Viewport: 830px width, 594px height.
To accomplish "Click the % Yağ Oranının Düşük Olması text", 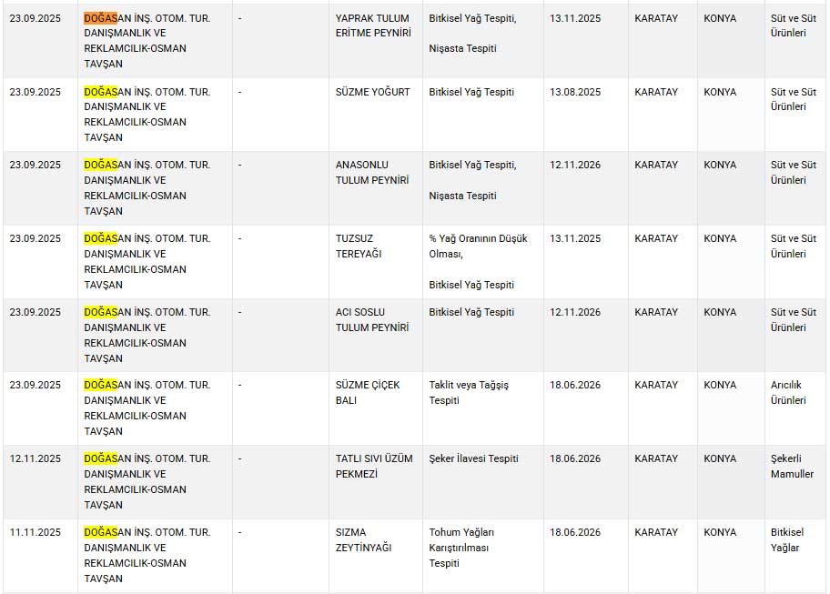I will coord(478,247).
